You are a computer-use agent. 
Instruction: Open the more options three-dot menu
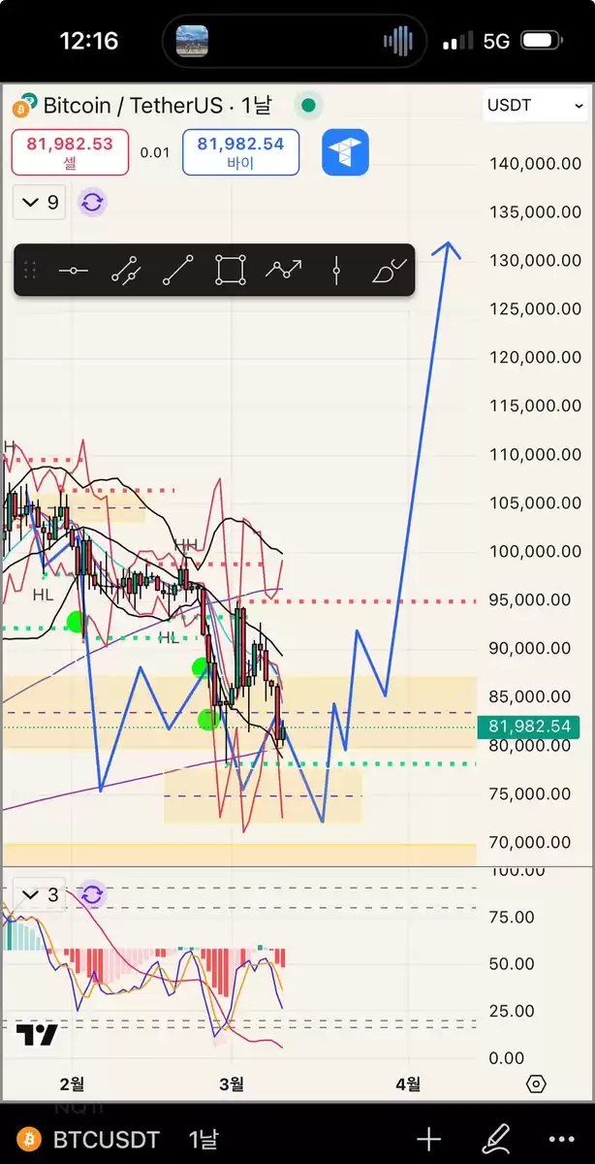(562, 1140)
